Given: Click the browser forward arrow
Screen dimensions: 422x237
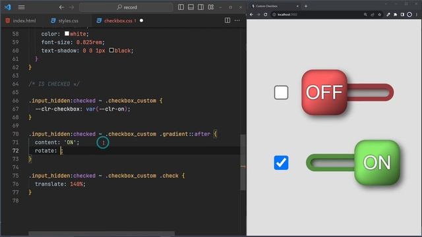Looking at the screenshot, I should (x=258, y=14).
